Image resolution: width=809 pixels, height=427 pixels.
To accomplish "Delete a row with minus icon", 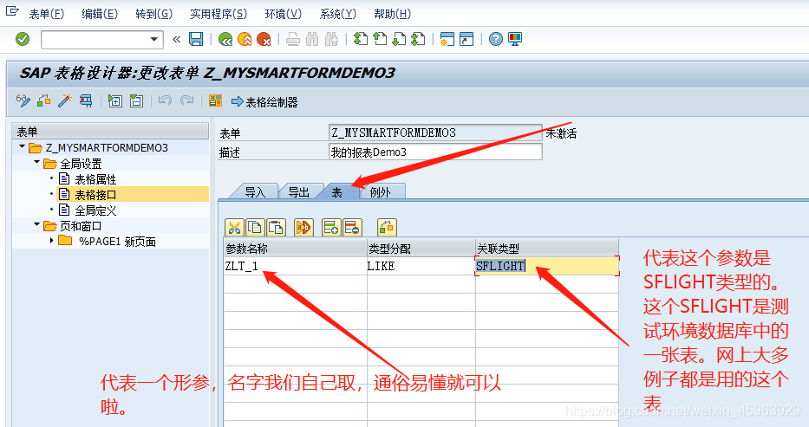I will [x=352, y=227].
